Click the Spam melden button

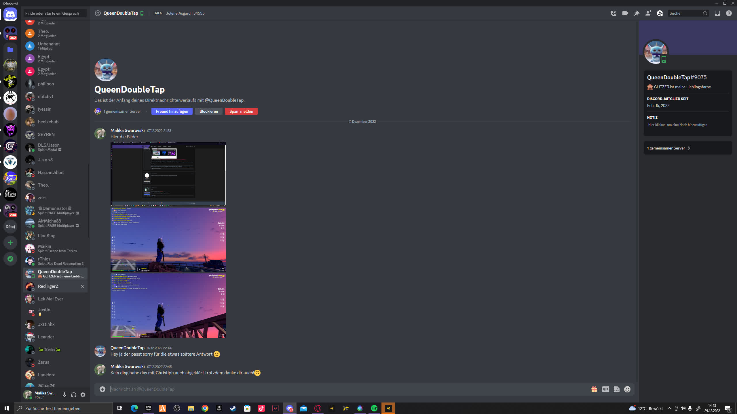pyautogui.click(x=241, y=111)
